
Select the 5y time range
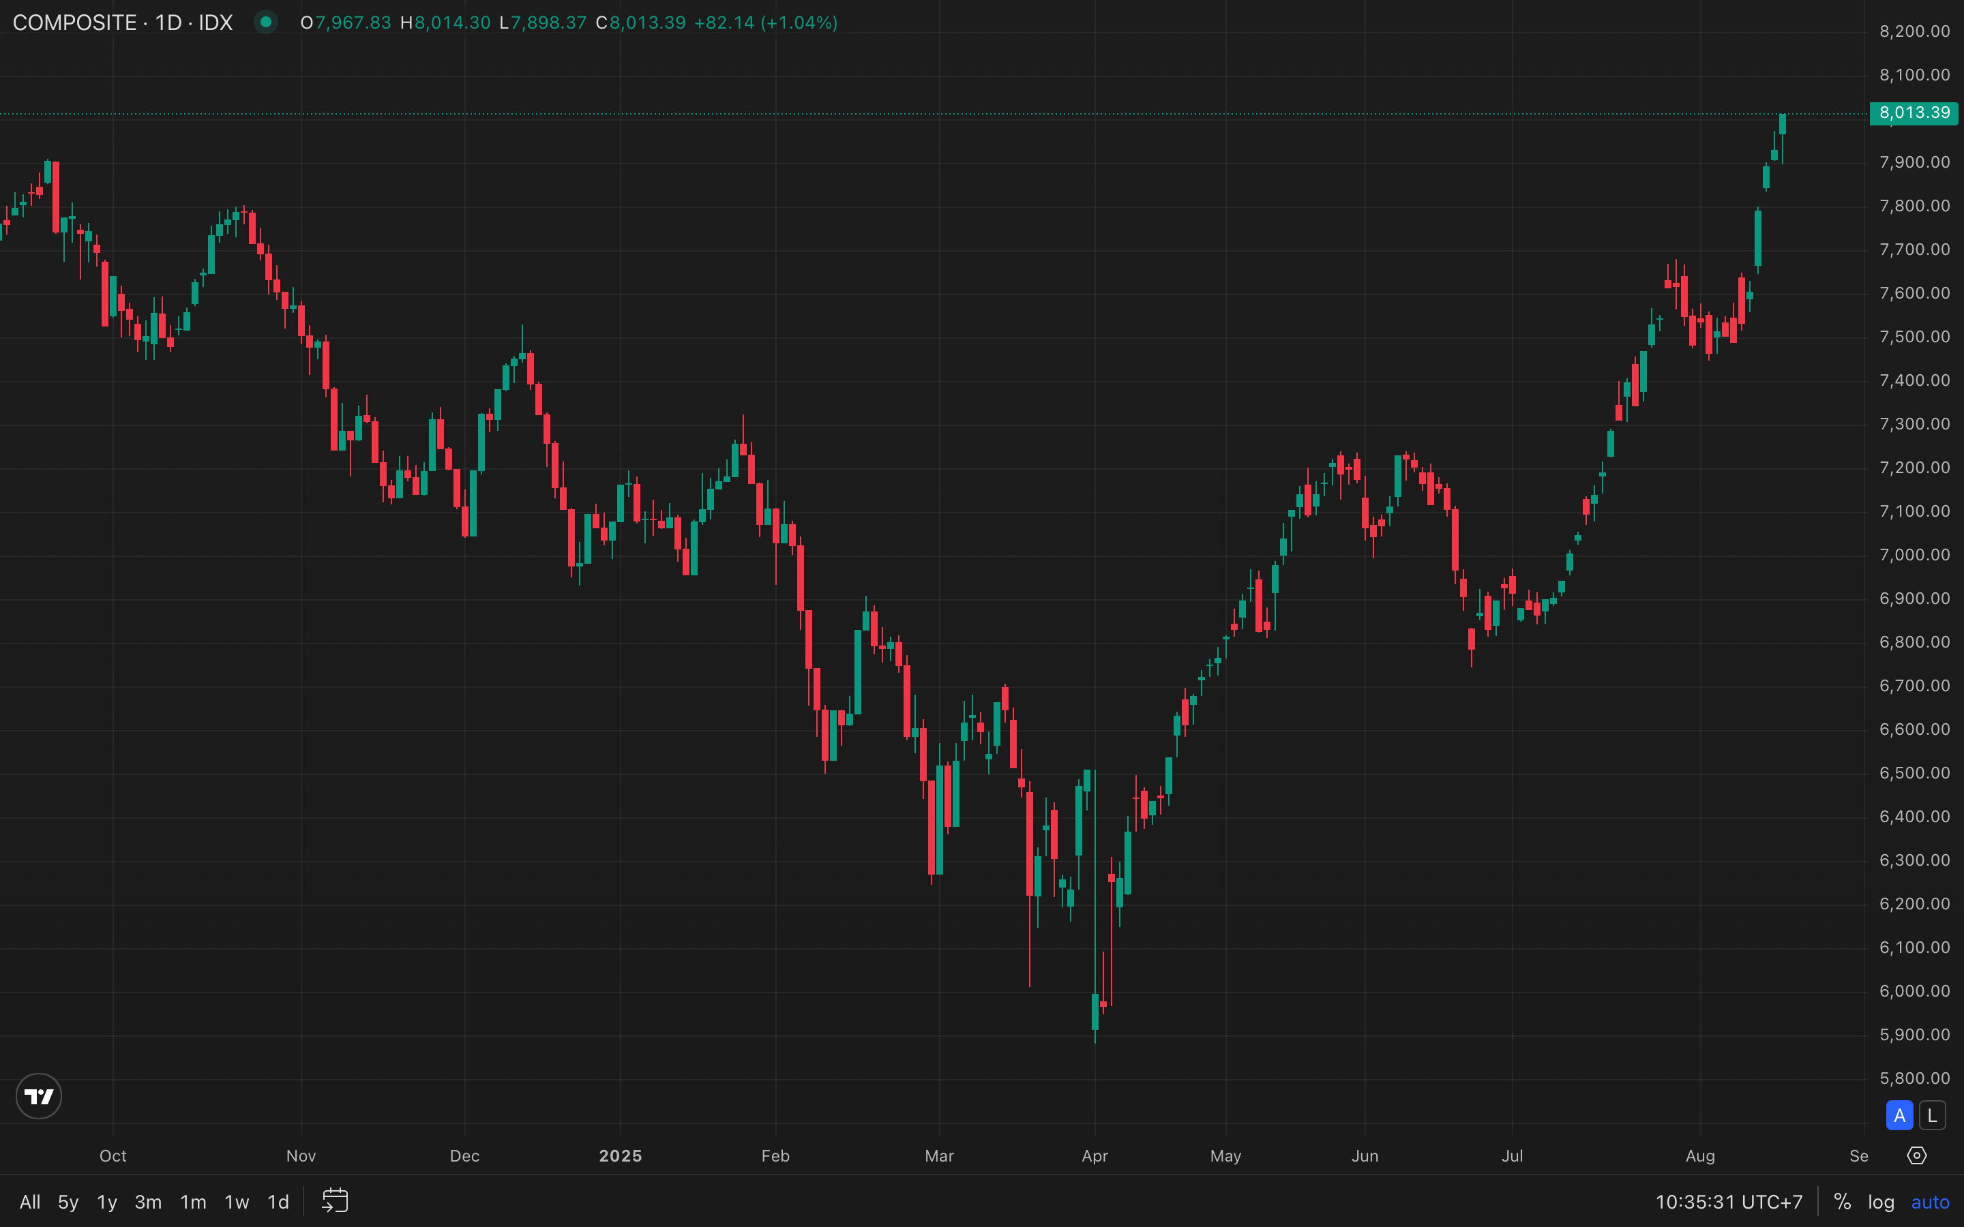point(68,1202)
